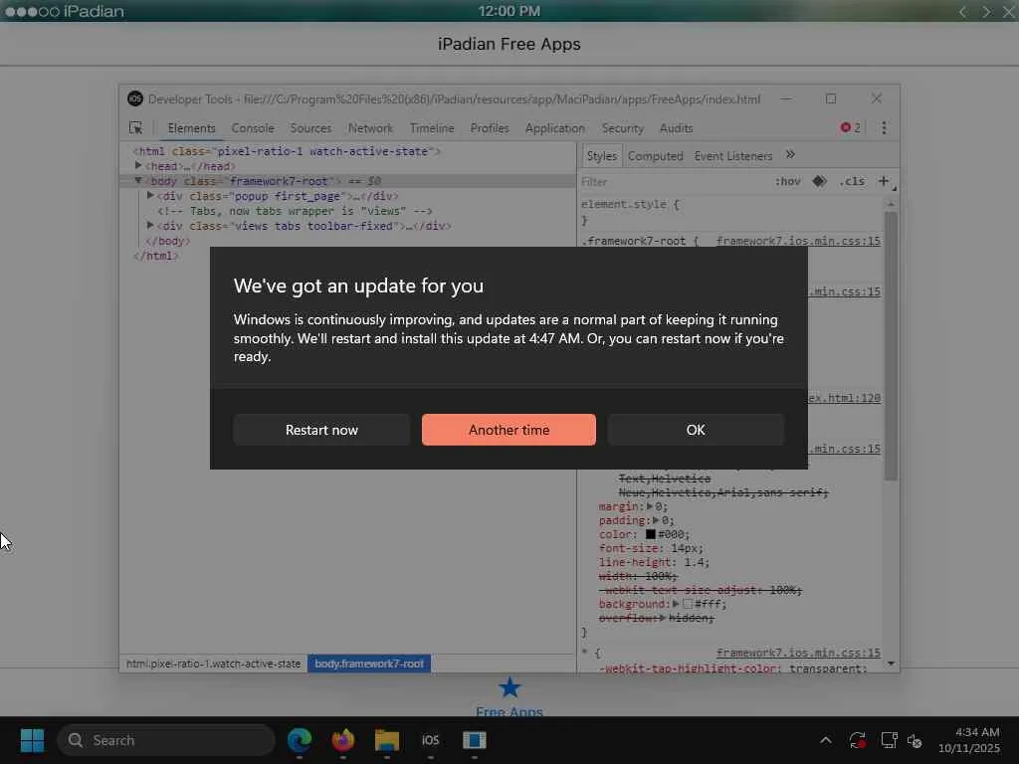
Task: Open the blue window app taskbar icon
Action: tap(475, 740)
